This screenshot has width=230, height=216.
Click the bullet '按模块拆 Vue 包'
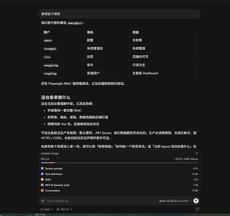pyautogui.click(x=73, y=124)
